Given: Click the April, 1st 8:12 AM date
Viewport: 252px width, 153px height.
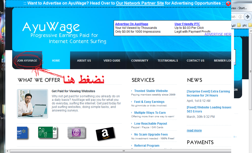Looking at the screenshot, I should [198, 101].
